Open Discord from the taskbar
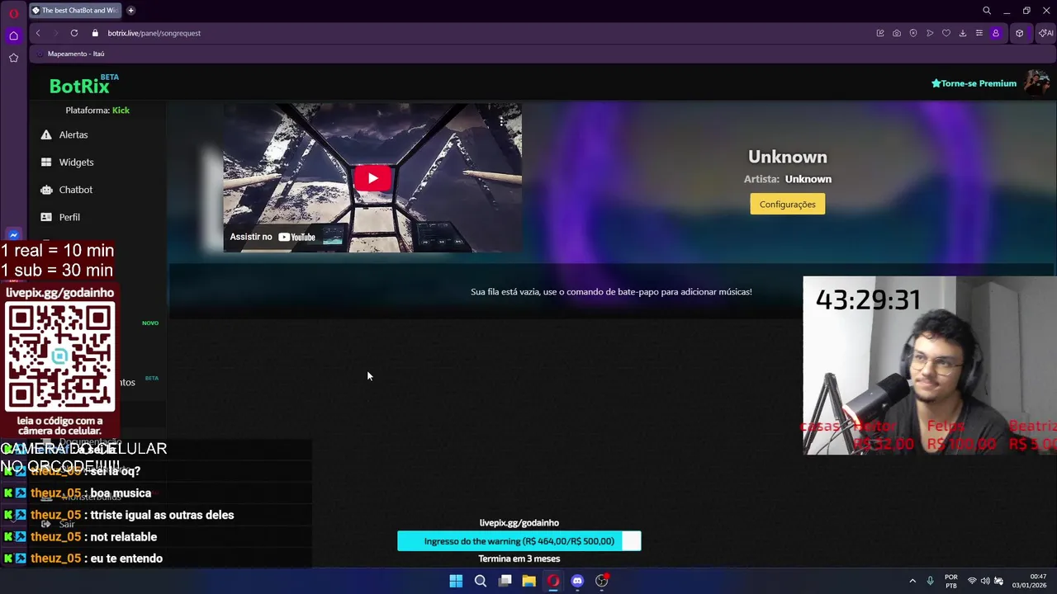This screenshot has width=1057, height=594. (x=577, y=581)
